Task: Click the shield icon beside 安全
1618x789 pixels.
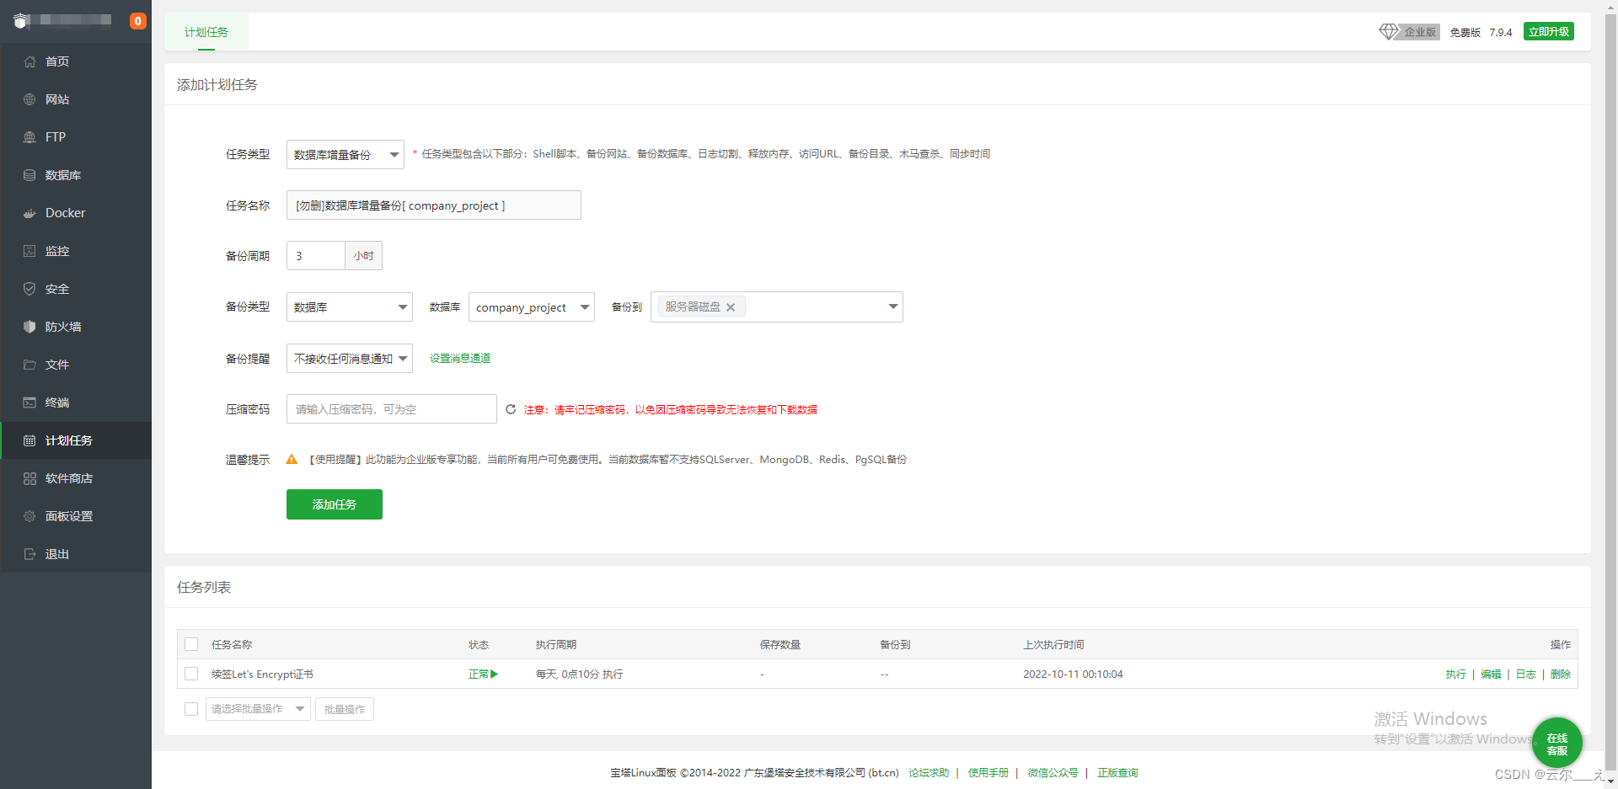Action: 29,289
